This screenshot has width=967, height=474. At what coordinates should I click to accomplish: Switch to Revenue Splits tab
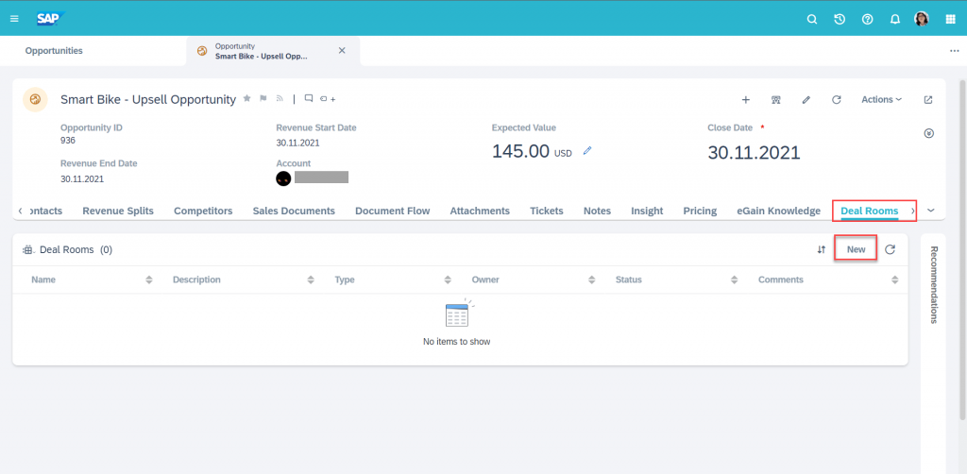[x=118, y=211]
